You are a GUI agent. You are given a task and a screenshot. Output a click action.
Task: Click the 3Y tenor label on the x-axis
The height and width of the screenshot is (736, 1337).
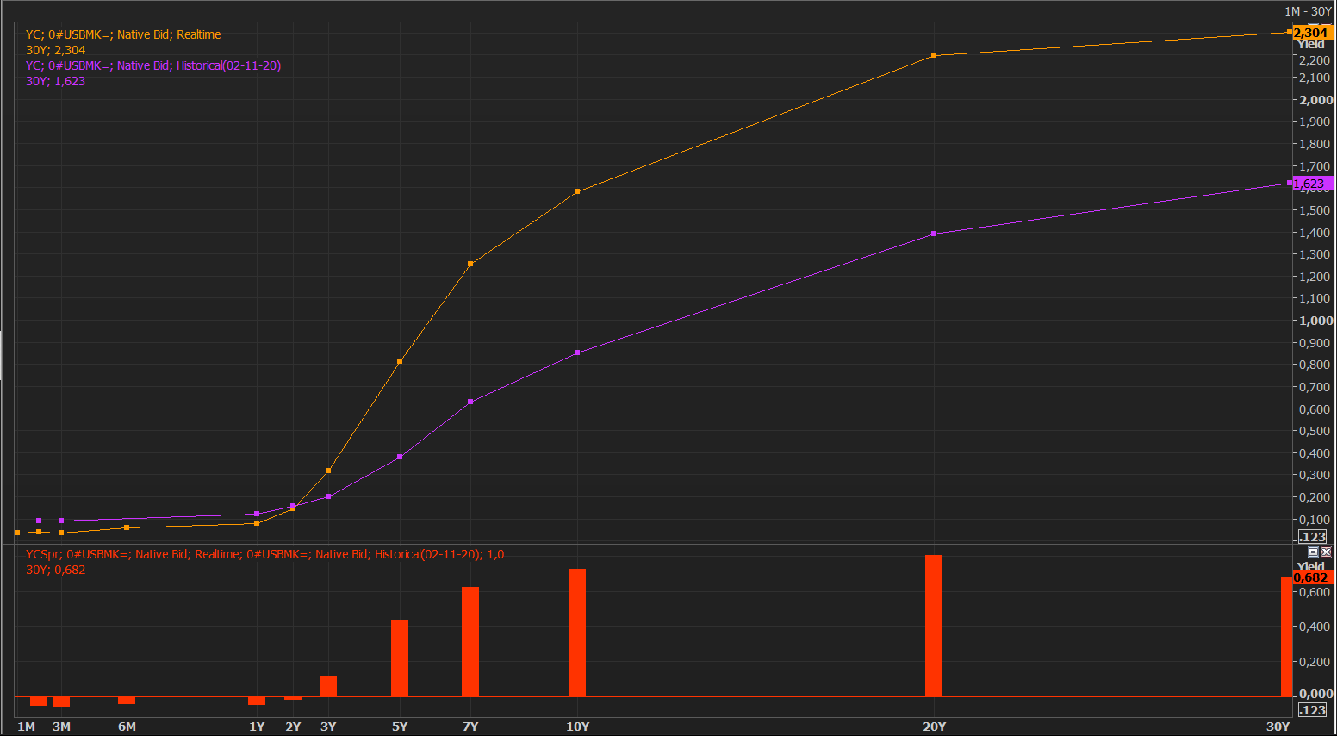point(328,727)
